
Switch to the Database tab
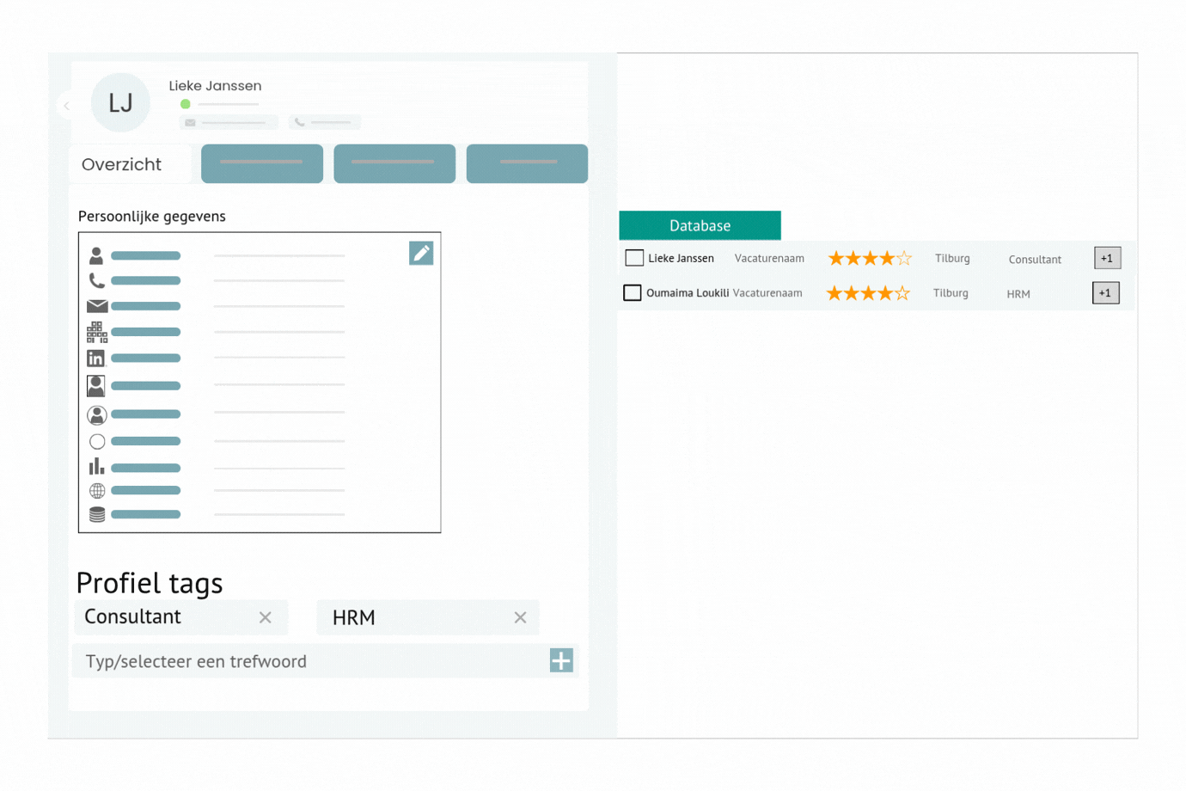700,226
